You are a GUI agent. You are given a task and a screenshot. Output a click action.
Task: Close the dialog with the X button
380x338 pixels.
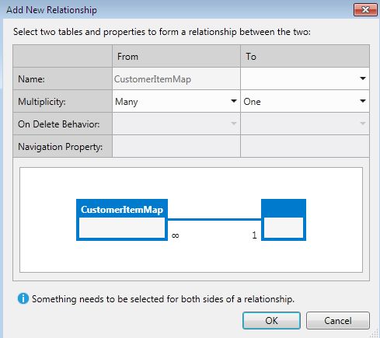[365, 10]
